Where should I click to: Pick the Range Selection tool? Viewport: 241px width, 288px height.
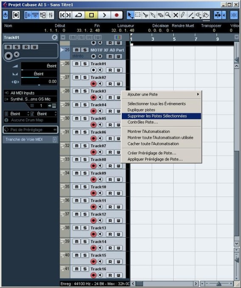pos(138,15)
